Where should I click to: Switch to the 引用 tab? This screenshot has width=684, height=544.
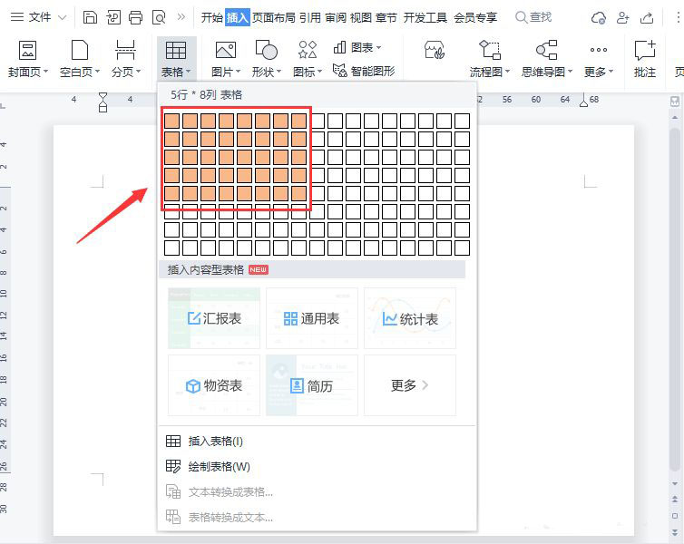point(310,17)
